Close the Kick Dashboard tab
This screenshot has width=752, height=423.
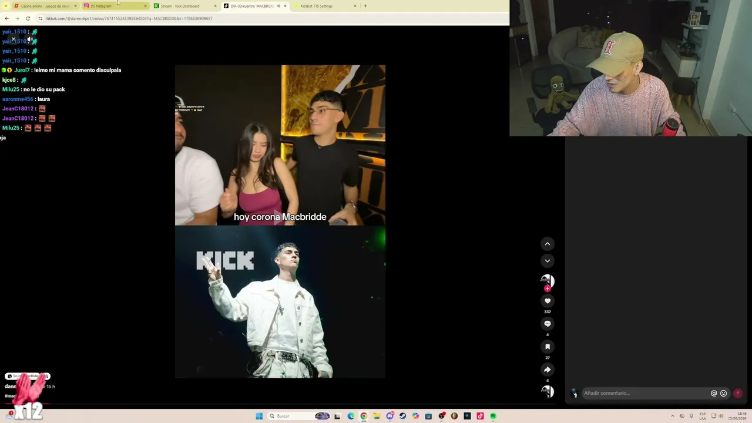click(215, 6)
